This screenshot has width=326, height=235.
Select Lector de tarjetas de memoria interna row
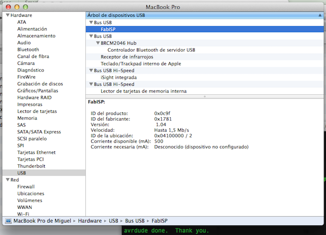(204, 91)
